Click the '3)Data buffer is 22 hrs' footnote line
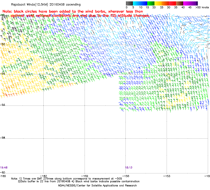This screenshot has height=190, width=210. 79,181
